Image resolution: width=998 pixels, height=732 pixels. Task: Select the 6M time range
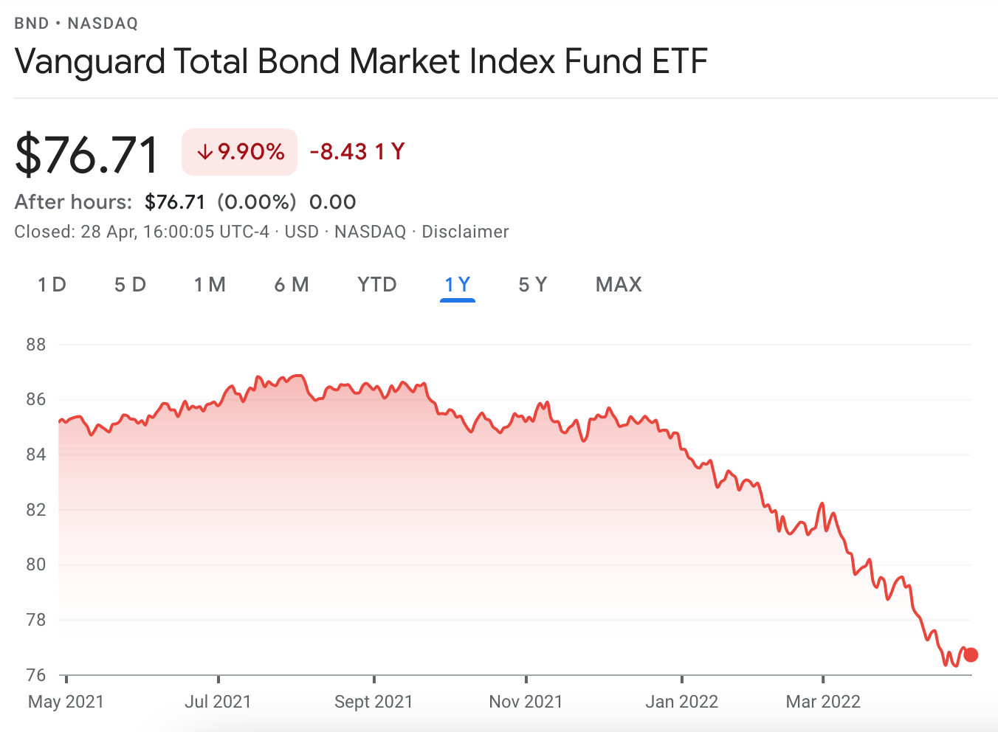[292, 284]
